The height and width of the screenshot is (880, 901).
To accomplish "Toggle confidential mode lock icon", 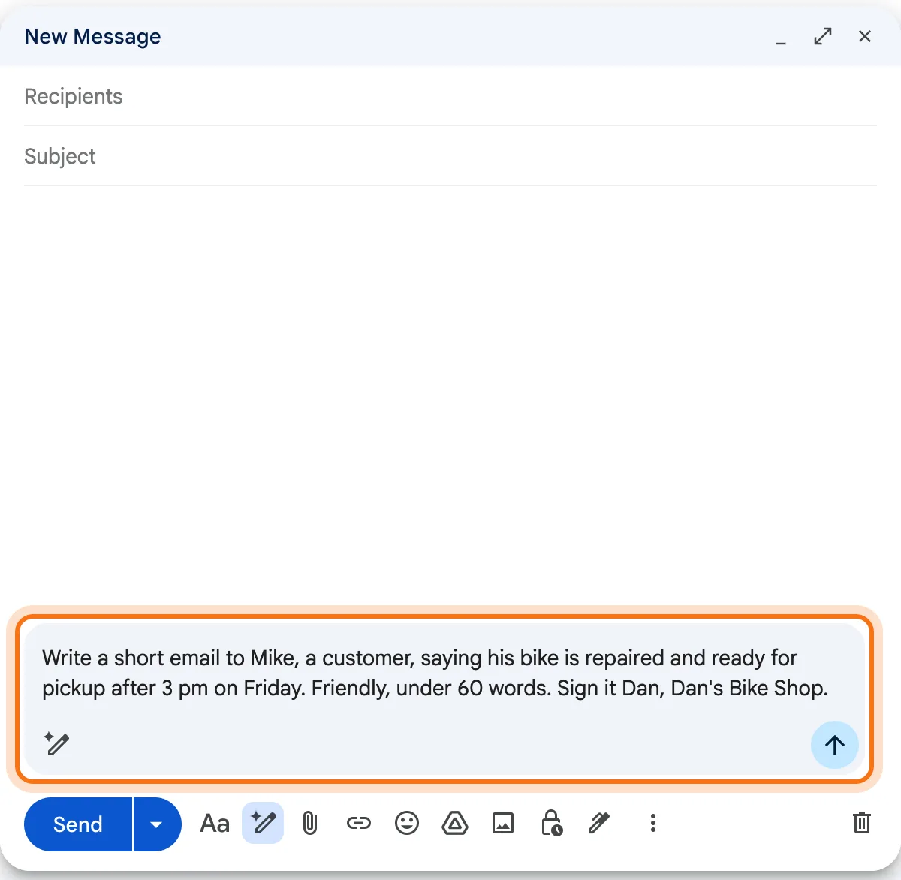I will pyautogui.click(x=551, y=824).
